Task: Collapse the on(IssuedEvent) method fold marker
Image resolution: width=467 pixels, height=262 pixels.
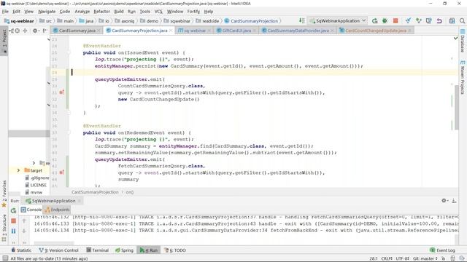Action: pyautogui.click(x=69, y=52)
